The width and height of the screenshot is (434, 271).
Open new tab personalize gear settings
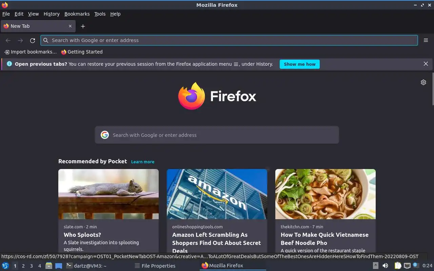click(423, 82)
